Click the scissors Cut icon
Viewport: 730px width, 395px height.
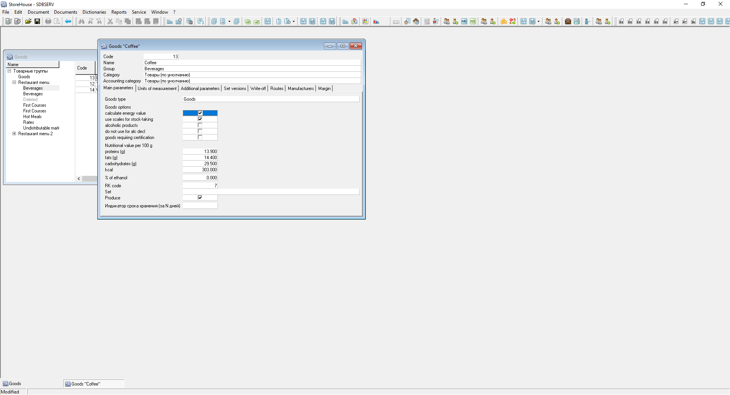(x=110, y=22)
